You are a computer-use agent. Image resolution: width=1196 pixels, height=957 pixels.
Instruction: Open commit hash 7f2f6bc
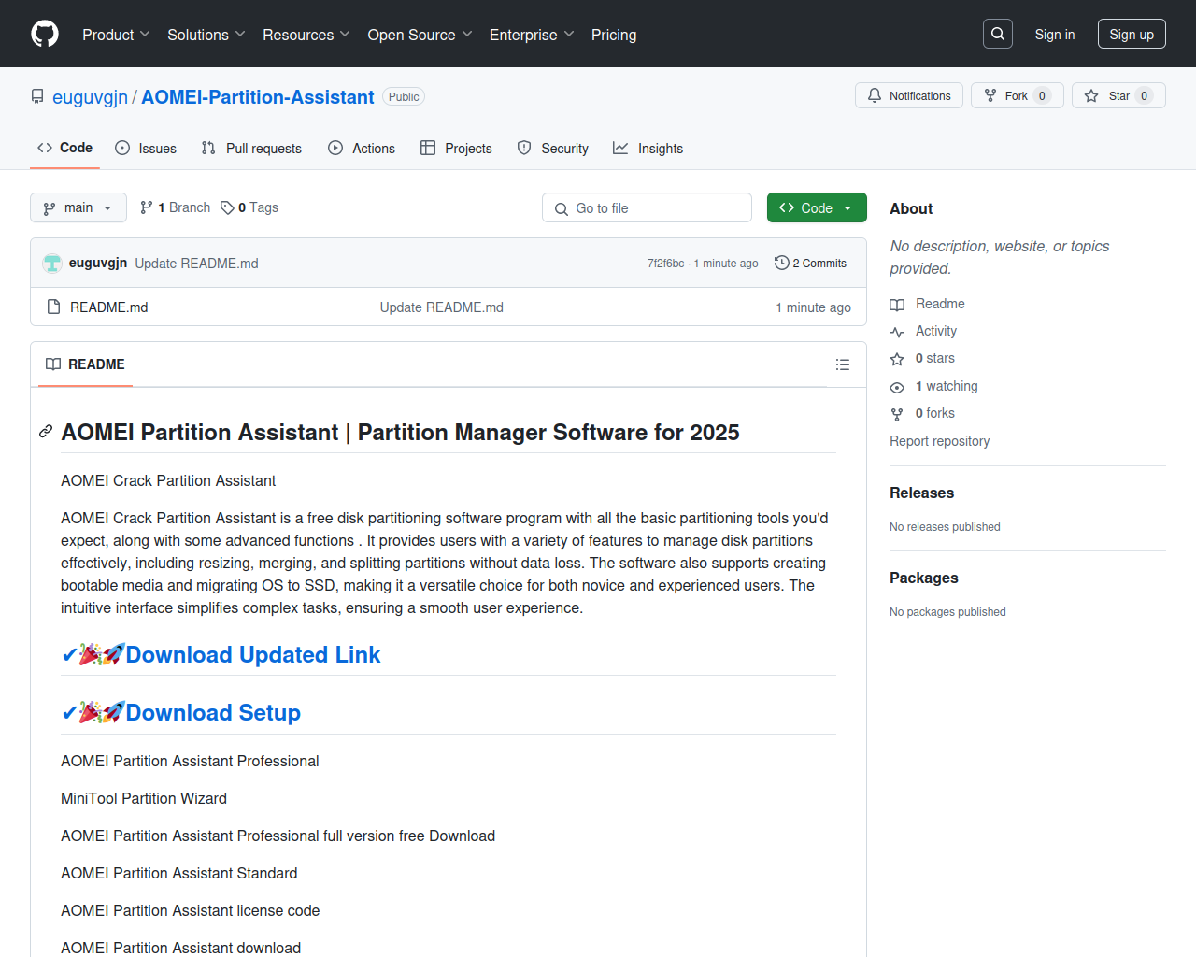[x=665, y=264]
